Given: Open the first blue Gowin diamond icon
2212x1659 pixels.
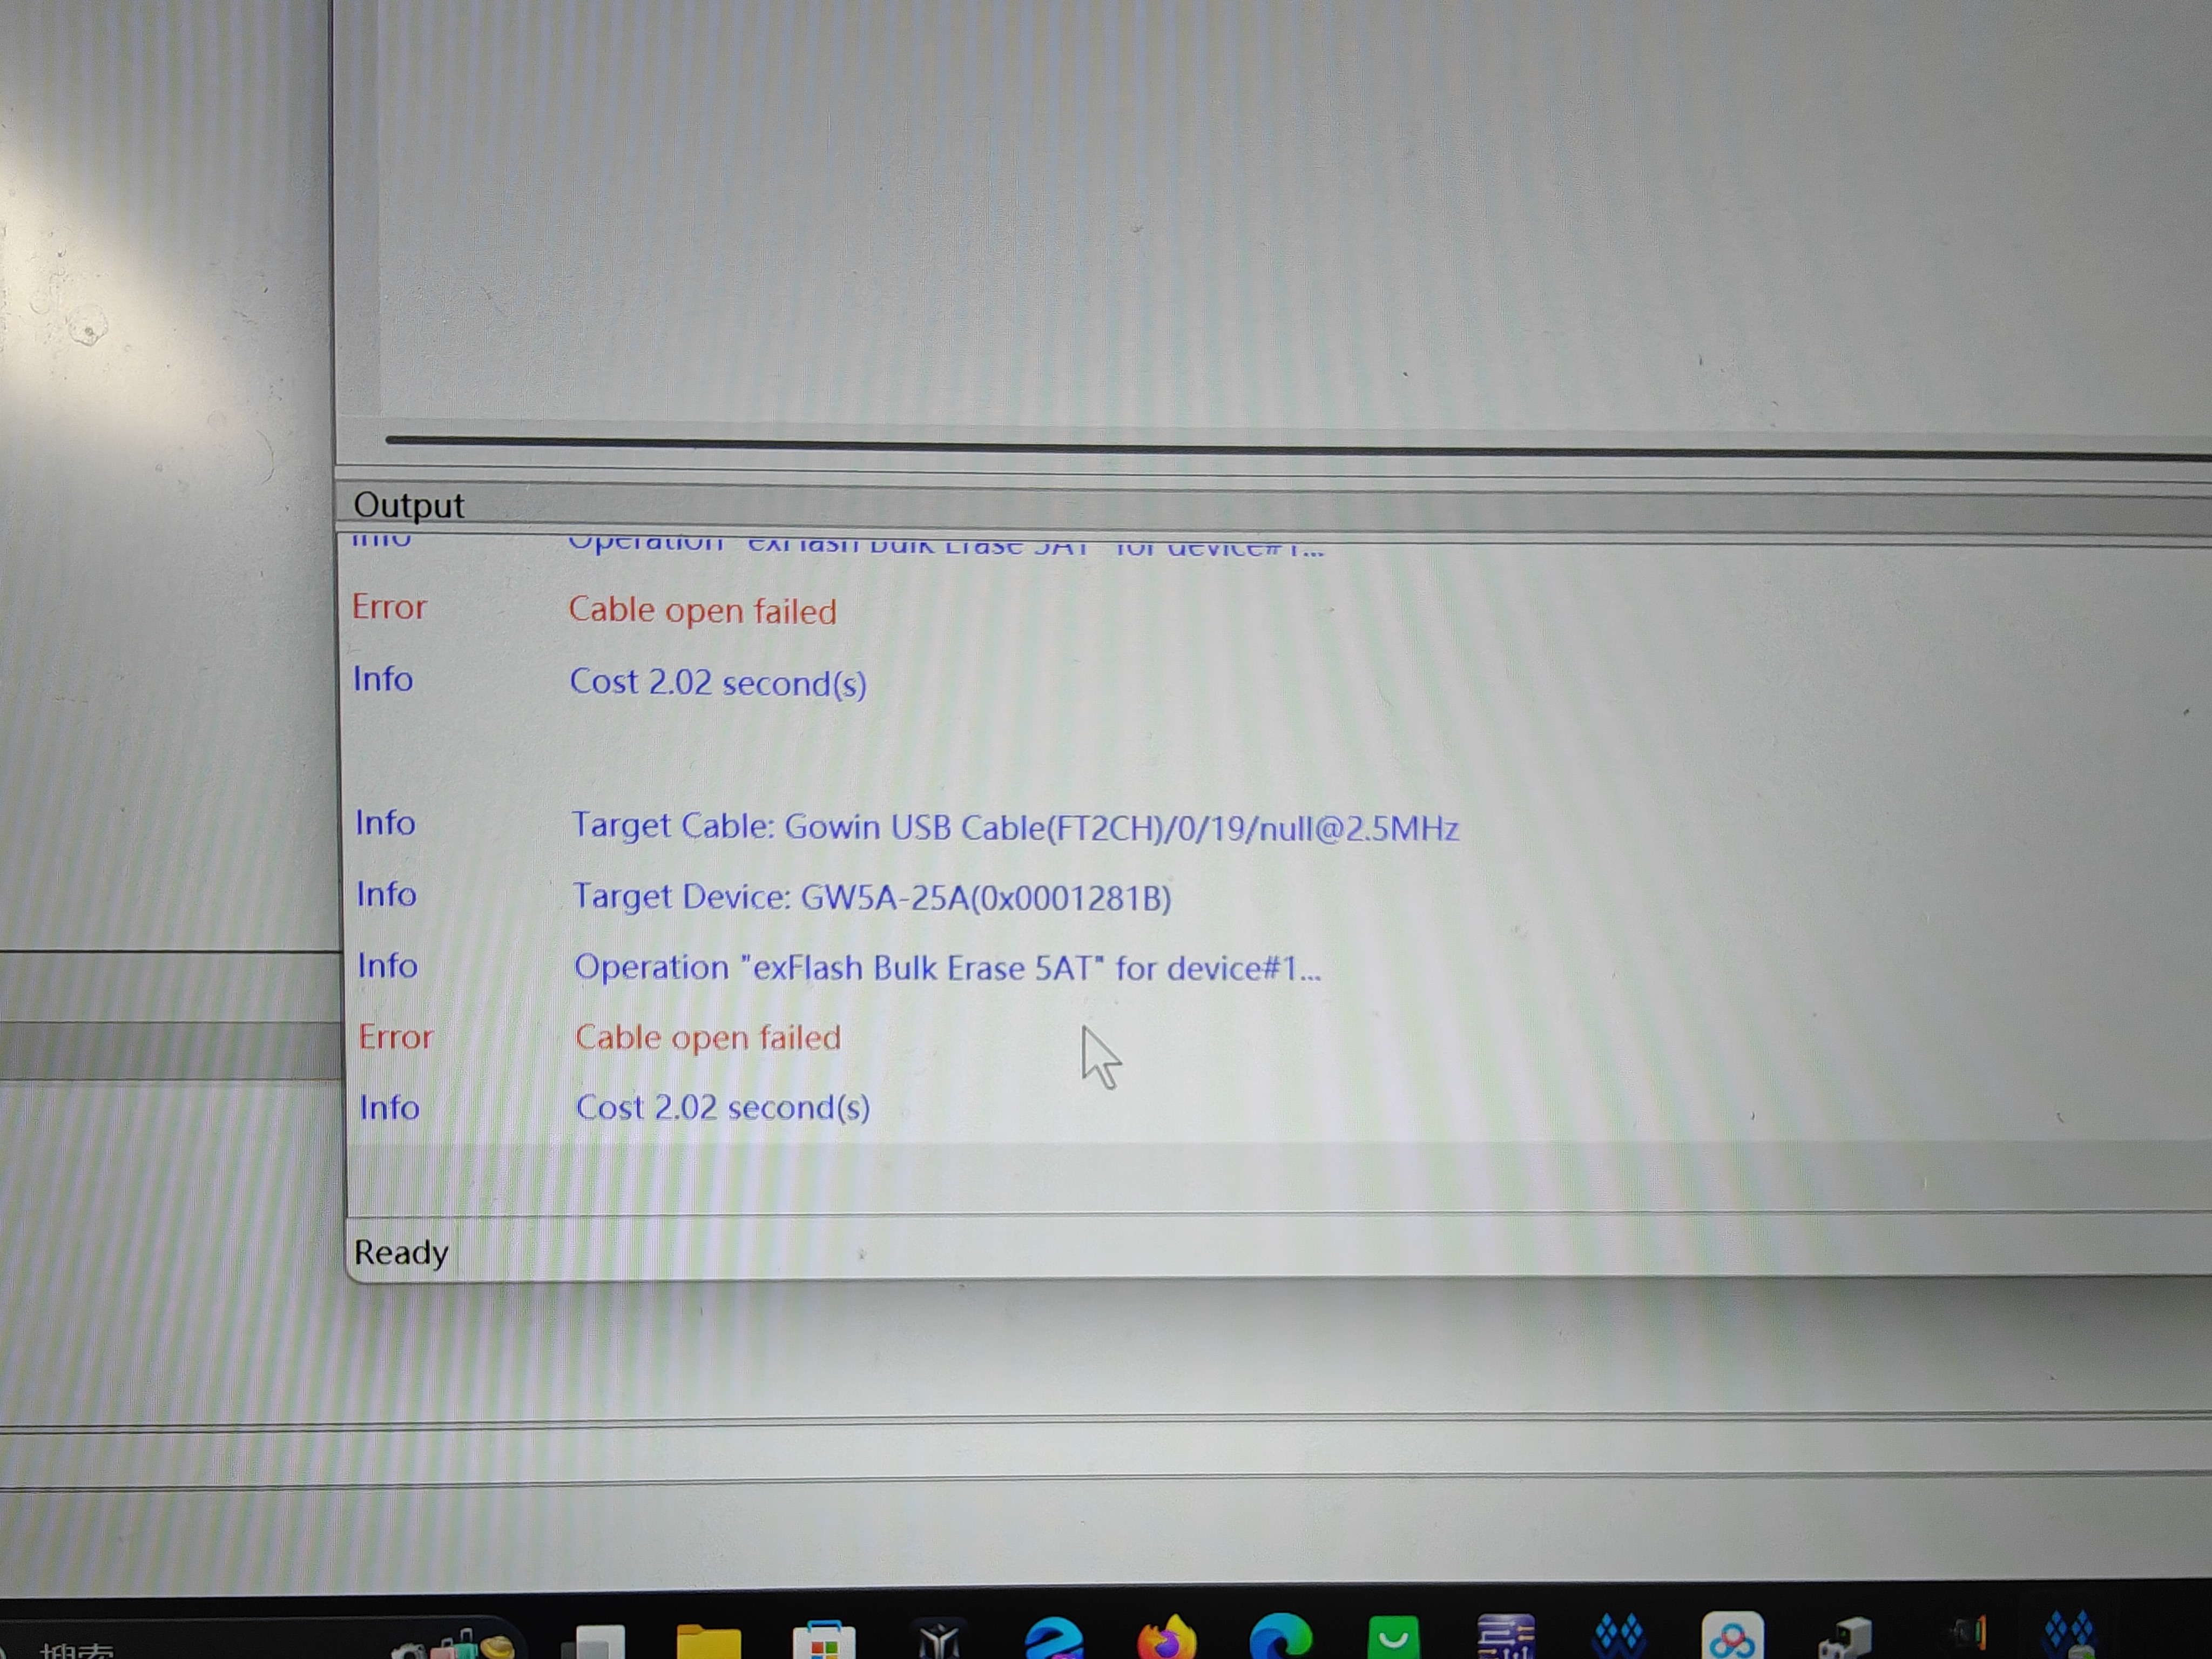Looking at the screenshot, I should coord(1618,1638).
